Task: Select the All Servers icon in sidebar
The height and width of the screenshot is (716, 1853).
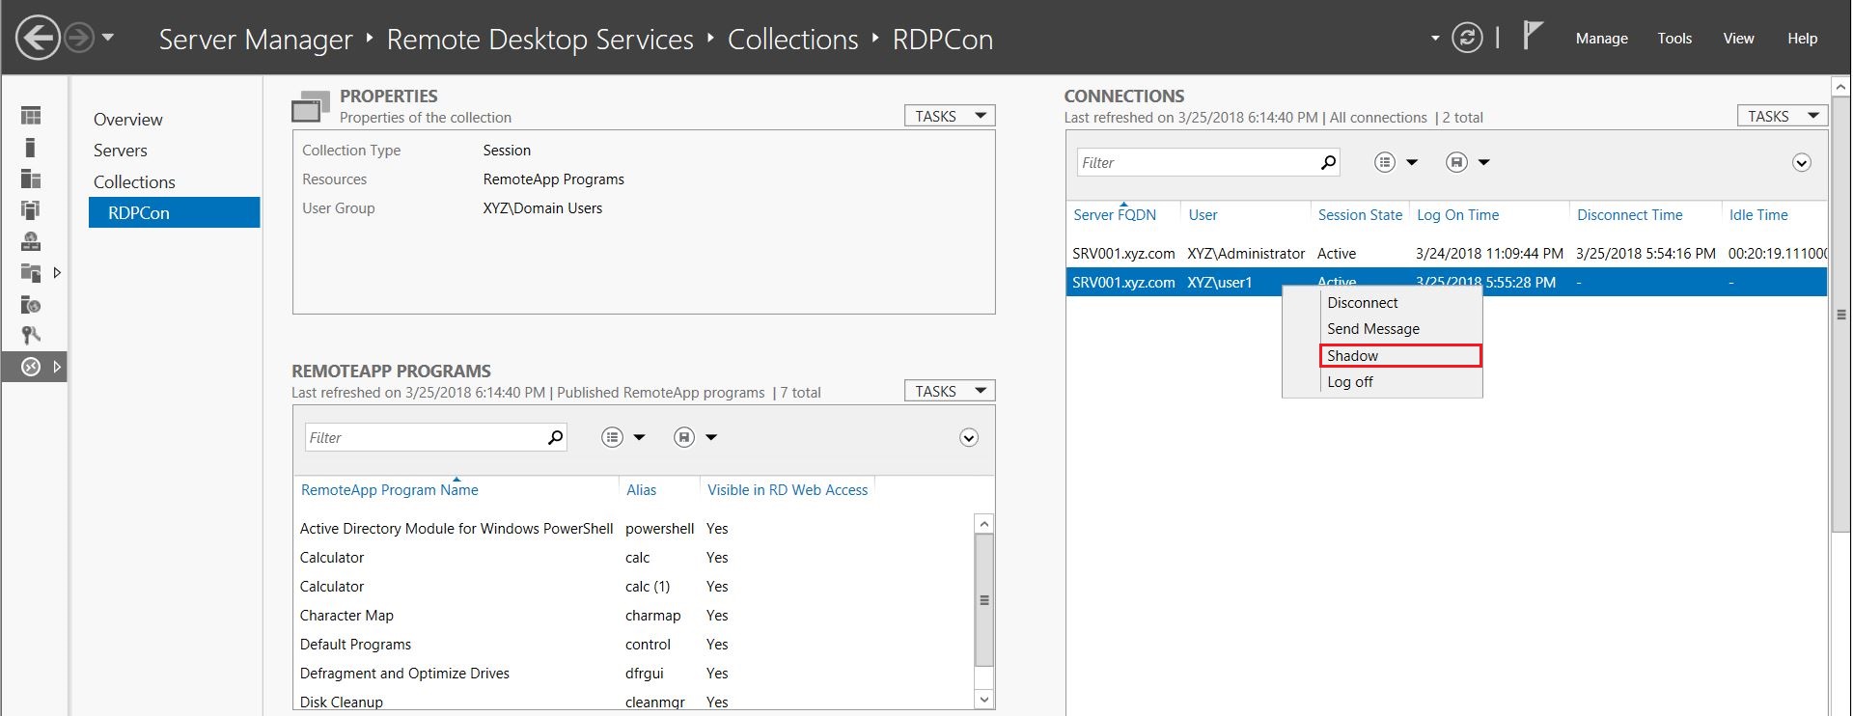Action: coord(31,179)
